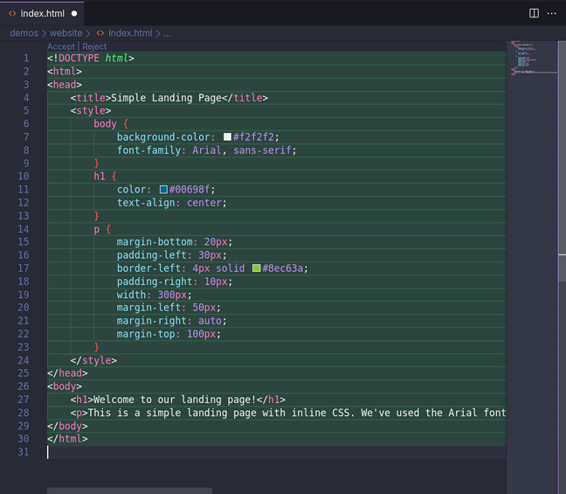Place the cursor on empty line 31
The width and height of the screenshot is (566, 494).
[277, 452]
